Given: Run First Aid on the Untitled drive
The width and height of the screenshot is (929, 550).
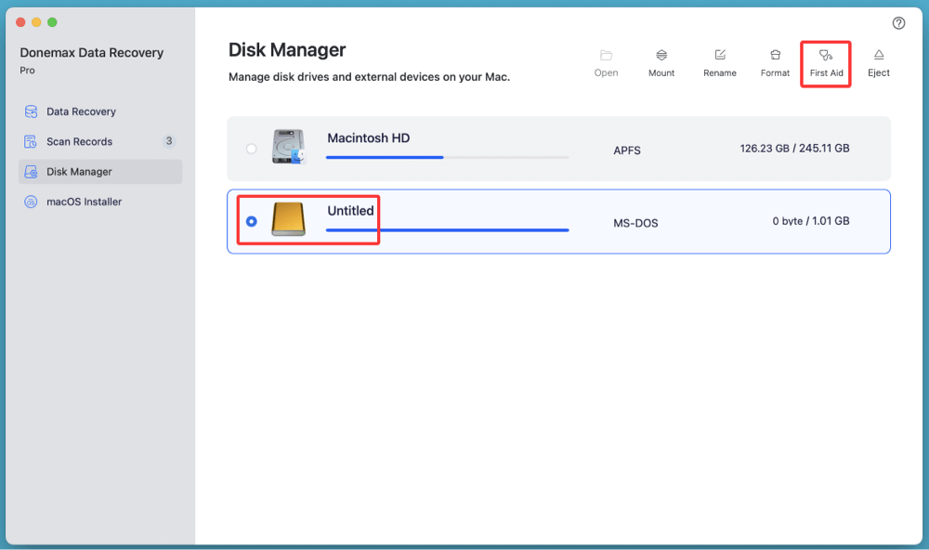Looking at the screenshot, I should [825, 60].
